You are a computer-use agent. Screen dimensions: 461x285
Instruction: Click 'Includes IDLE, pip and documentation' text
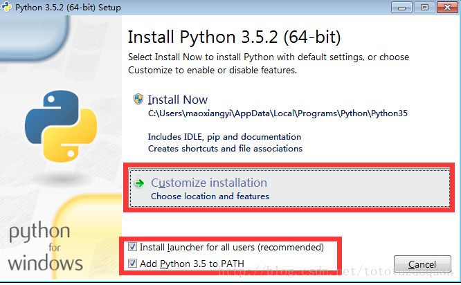point(224,137)
